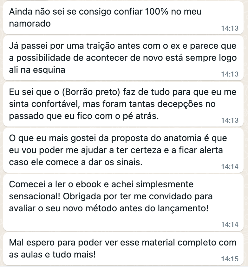This screenshot has height=267, width=248.
Task: Click the phrase "antes do lançamento!"
Action: click(164, 208)
